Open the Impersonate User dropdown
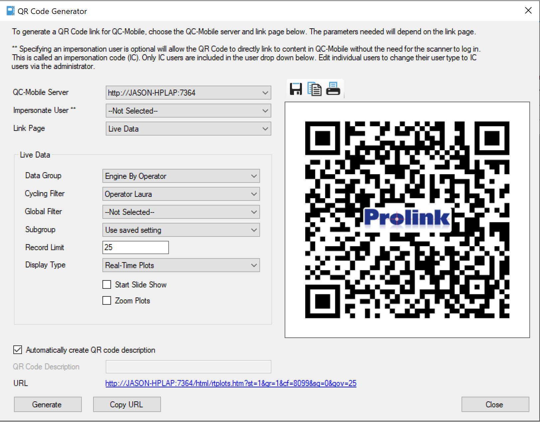The image size is (540, 422). click(188, 111)
